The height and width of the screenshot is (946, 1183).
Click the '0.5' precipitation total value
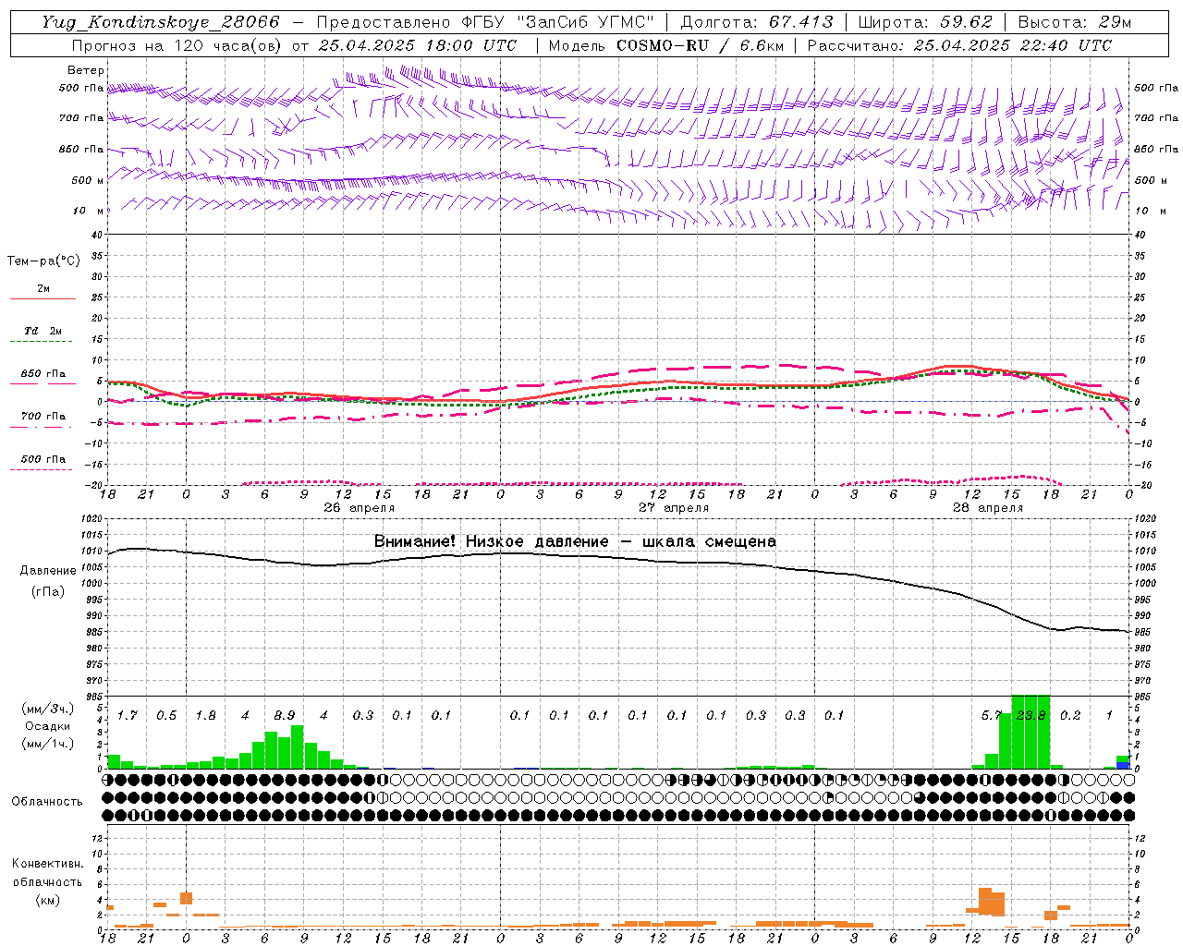click(x=166, y=716)
